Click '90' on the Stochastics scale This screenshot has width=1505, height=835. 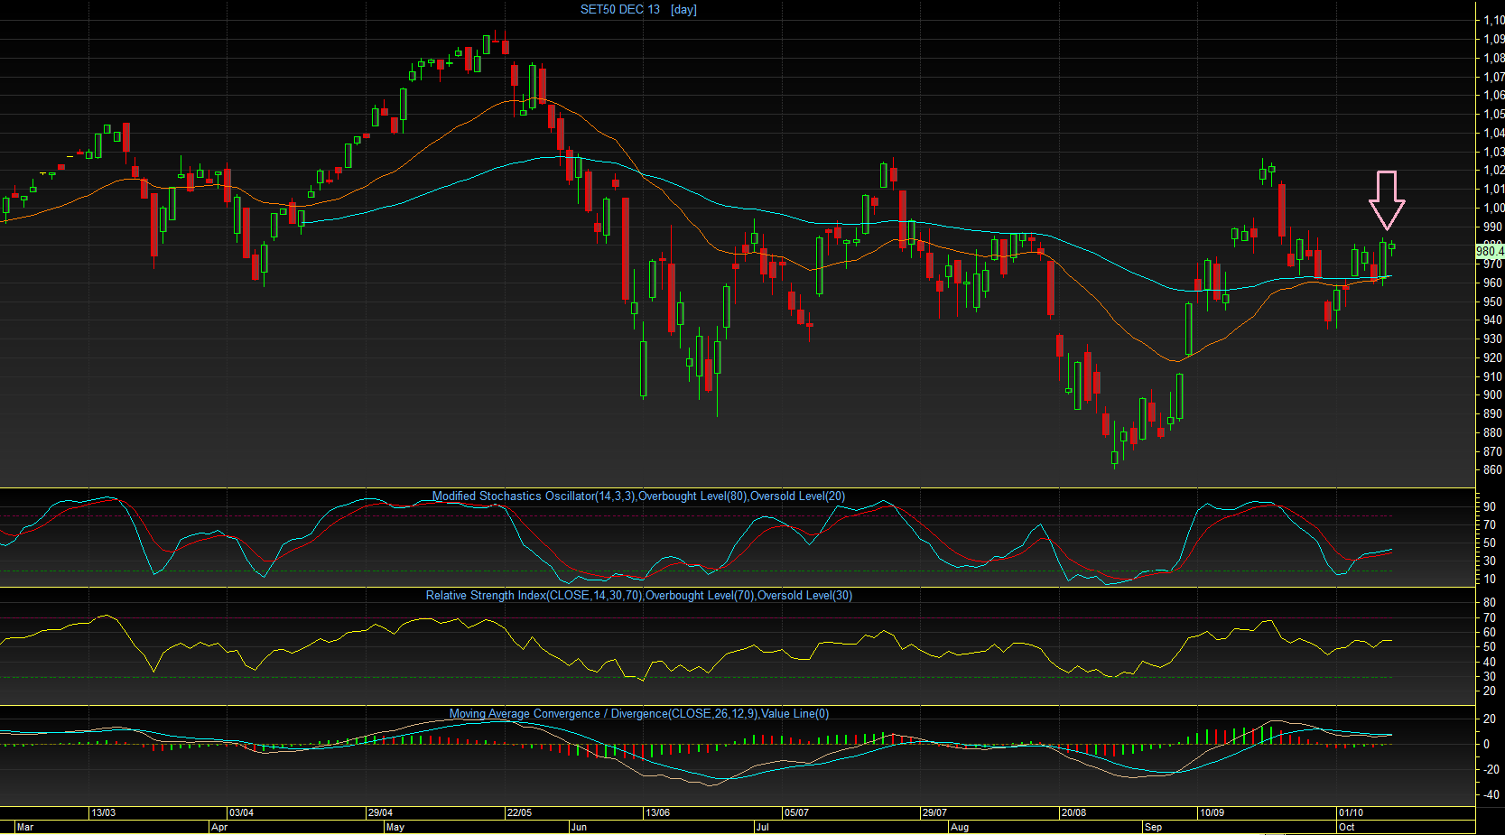(x=1490, y=506)
